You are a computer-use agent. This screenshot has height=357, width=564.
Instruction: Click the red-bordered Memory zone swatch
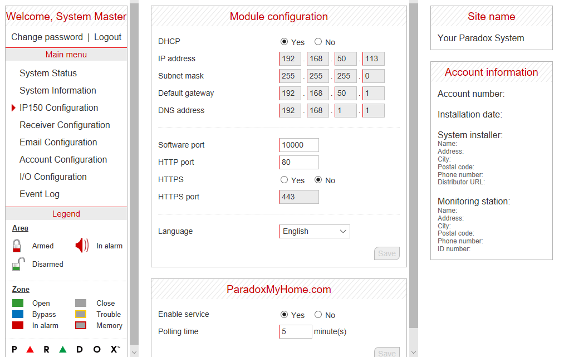click(81, 325)
